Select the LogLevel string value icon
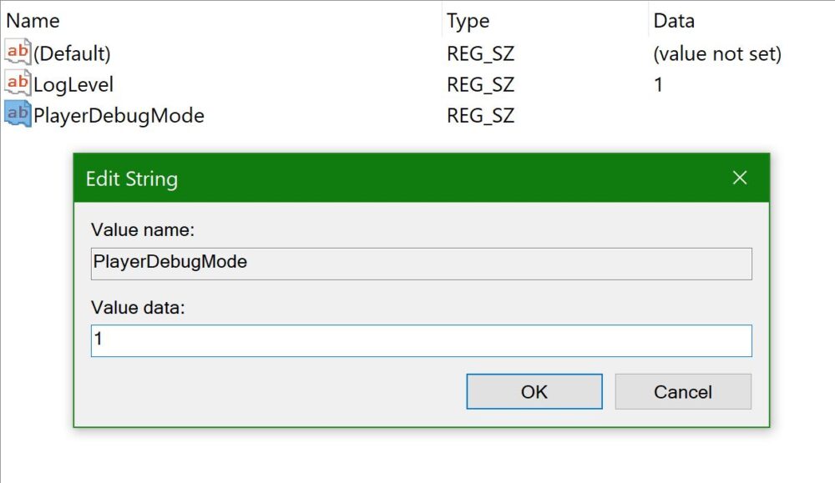The width and height of the screenshot is (835, 483). click(18, 83)
